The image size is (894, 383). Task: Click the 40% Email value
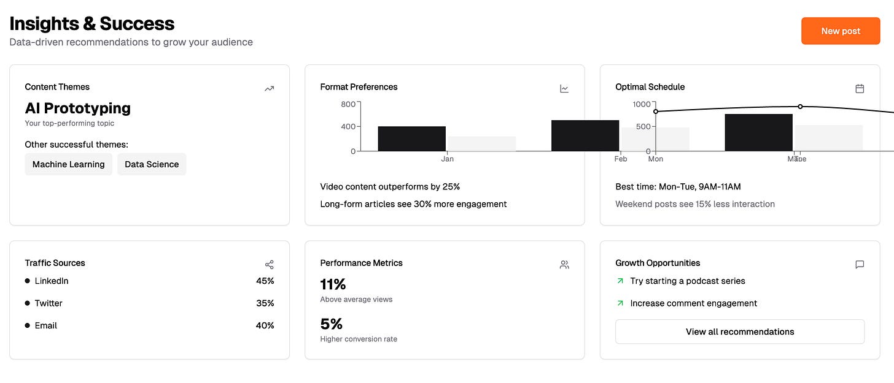(x=265, y=325)
